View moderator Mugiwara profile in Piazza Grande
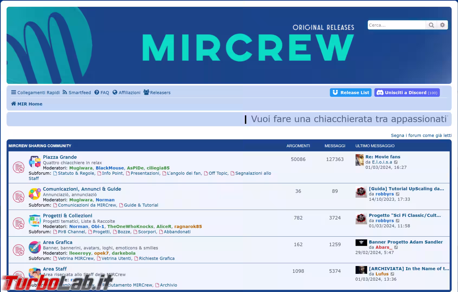This screenshot has width=458, height=292. (x=81, y=168)
